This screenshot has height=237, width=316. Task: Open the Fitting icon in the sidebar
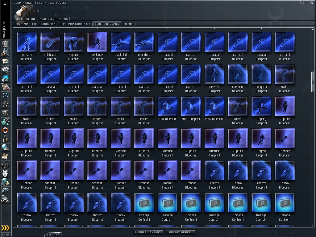tap(5, 70)
